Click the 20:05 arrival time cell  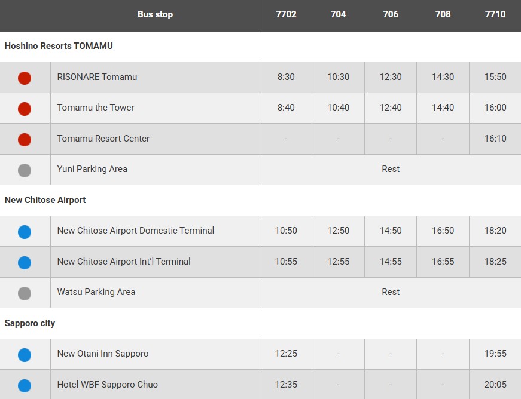coord(495,385)
